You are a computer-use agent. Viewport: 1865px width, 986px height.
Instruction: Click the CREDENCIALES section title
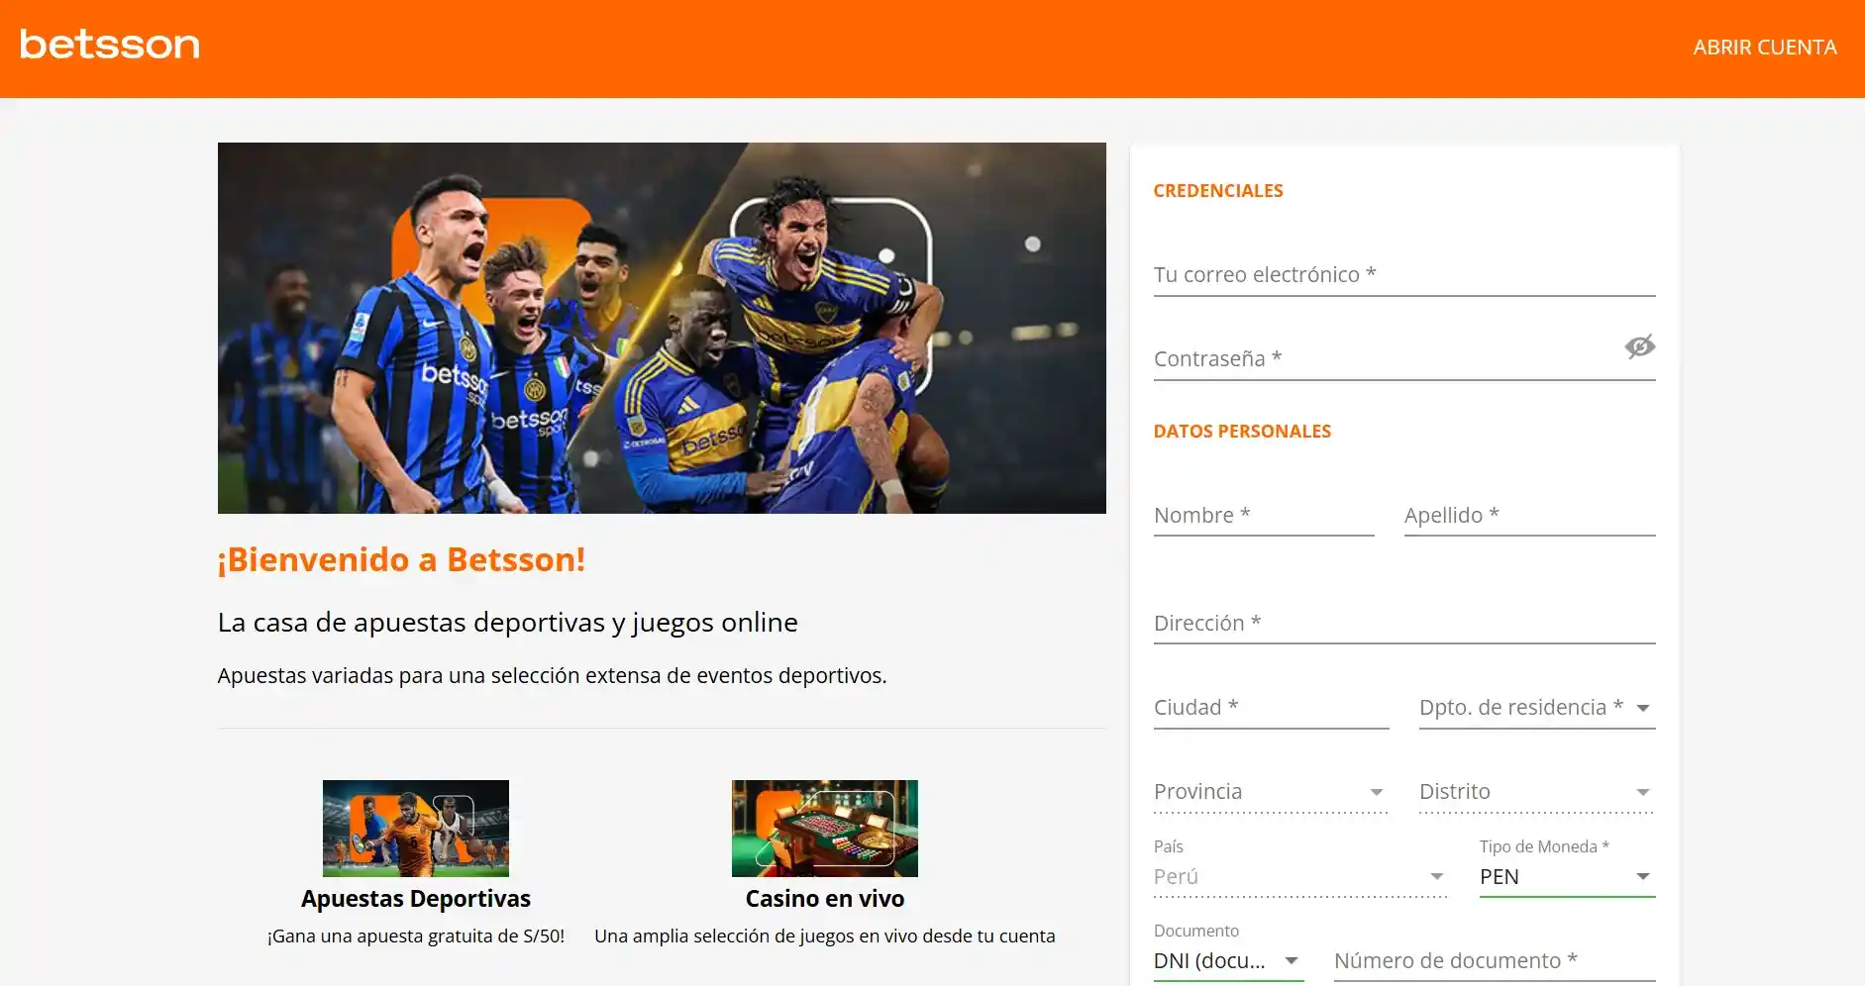(x=1218, y=191)
